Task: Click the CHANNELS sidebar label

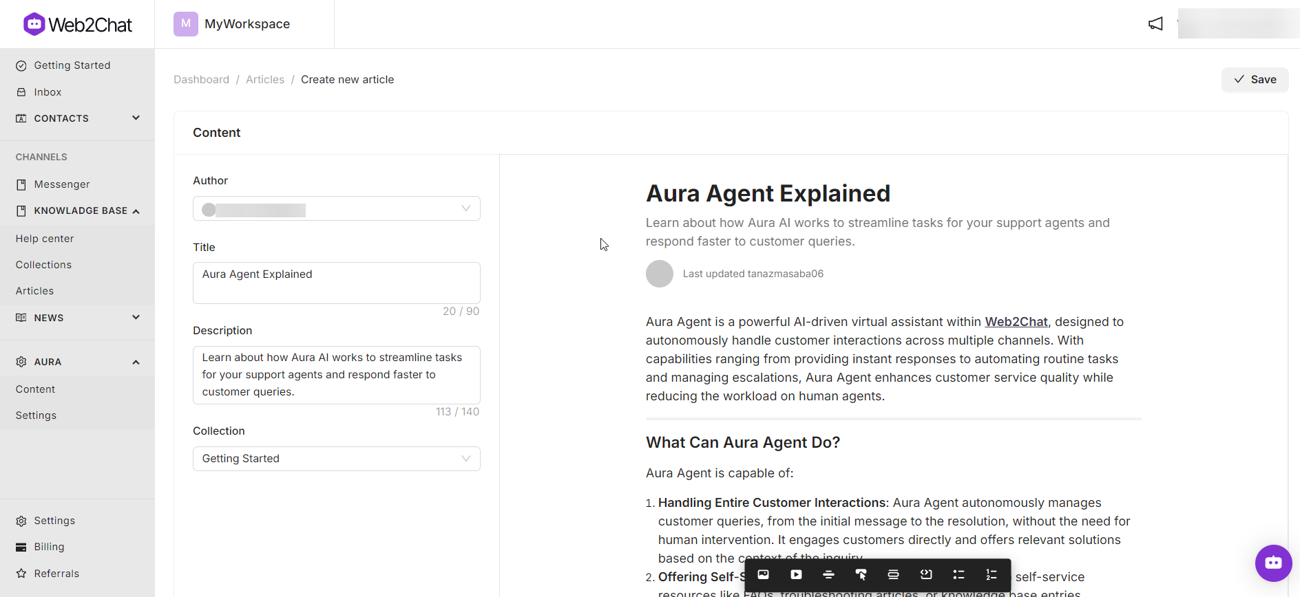Action: coord(41,157)
